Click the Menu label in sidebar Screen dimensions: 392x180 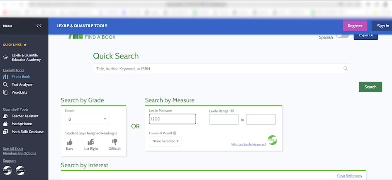tap(7, 26)
